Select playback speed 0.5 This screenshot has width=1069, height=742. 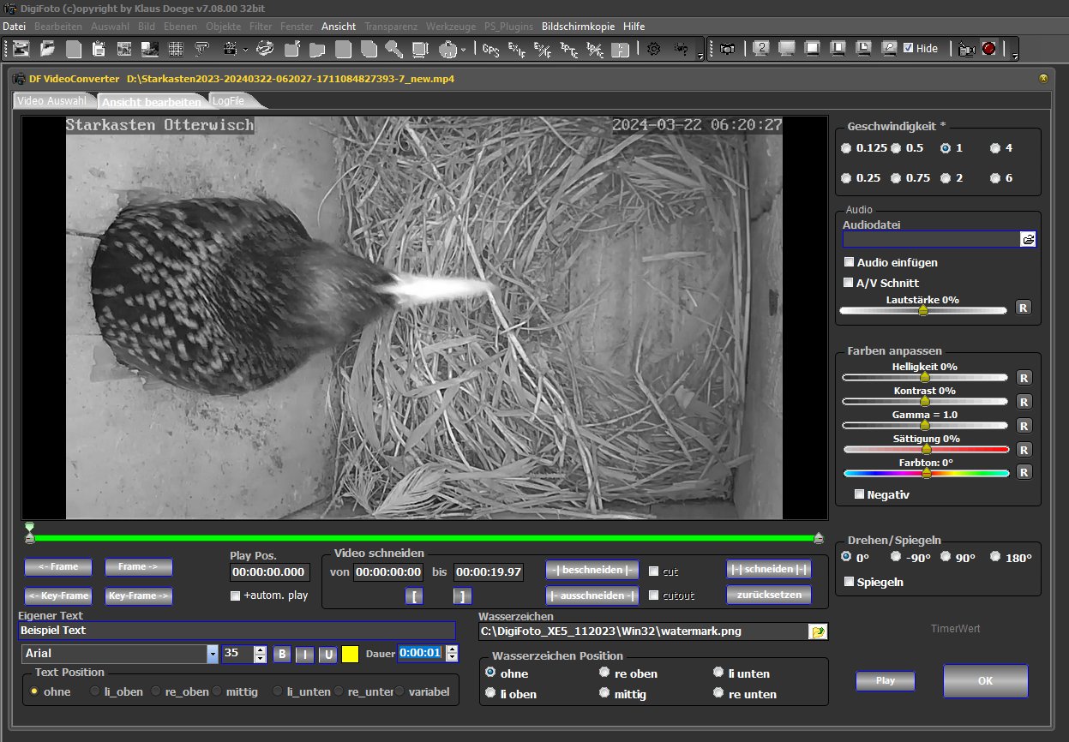coord(896,148)
